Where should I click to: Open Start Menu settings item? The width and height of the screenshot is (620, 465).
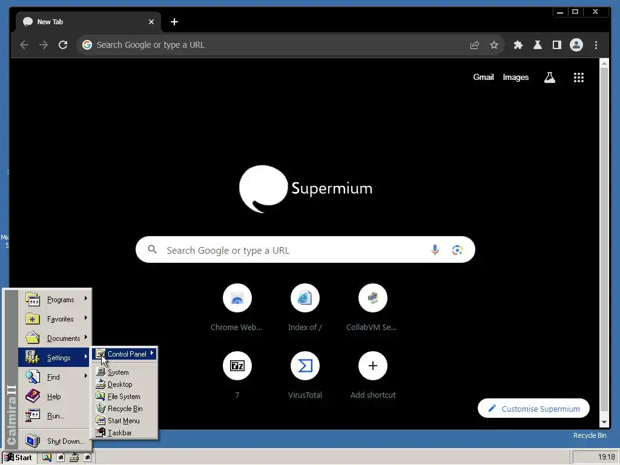125,421
